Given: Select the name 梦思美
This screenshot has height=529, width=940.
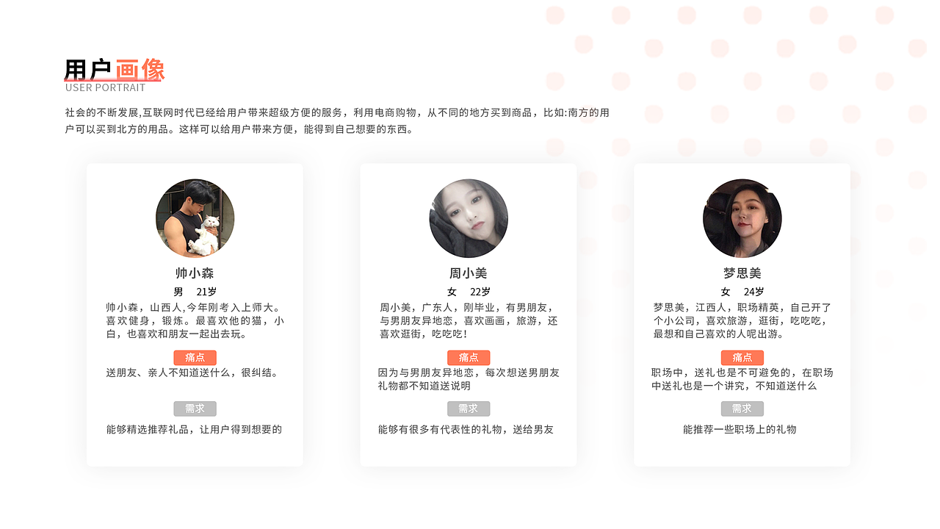Looking at the screenshot, I should tap(742, 273).
